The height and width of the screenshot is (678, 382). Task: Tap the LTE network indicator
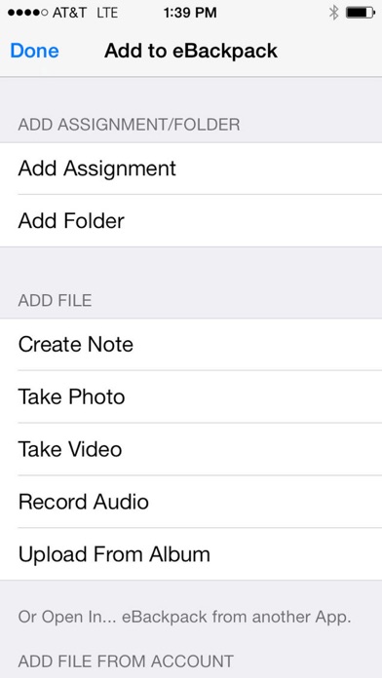pos(107,13)
